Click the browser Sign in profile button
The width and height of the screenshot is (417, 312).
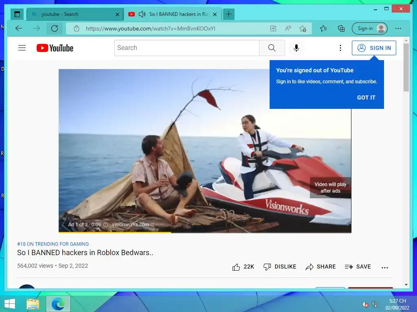click(x=370, y=28)
